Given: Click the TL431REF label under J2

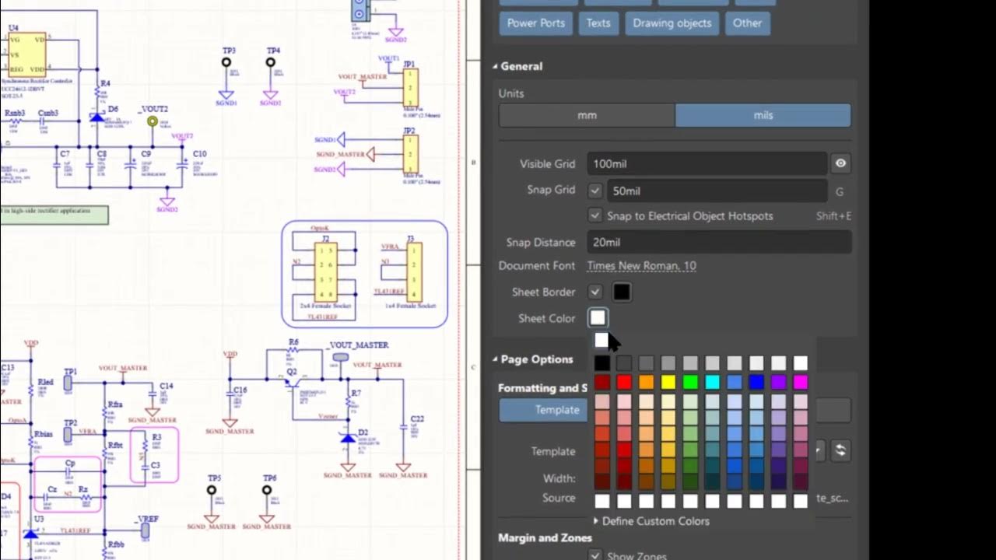Looking at the screenshot, I should point(322,317).
